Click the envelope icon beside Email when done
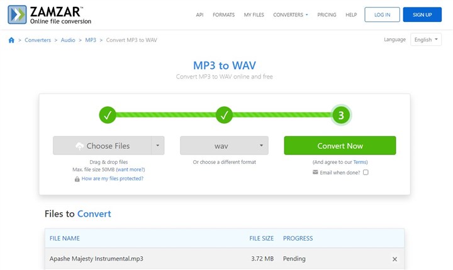The width and height of the screenshot is (453, 270). point(315,172)
